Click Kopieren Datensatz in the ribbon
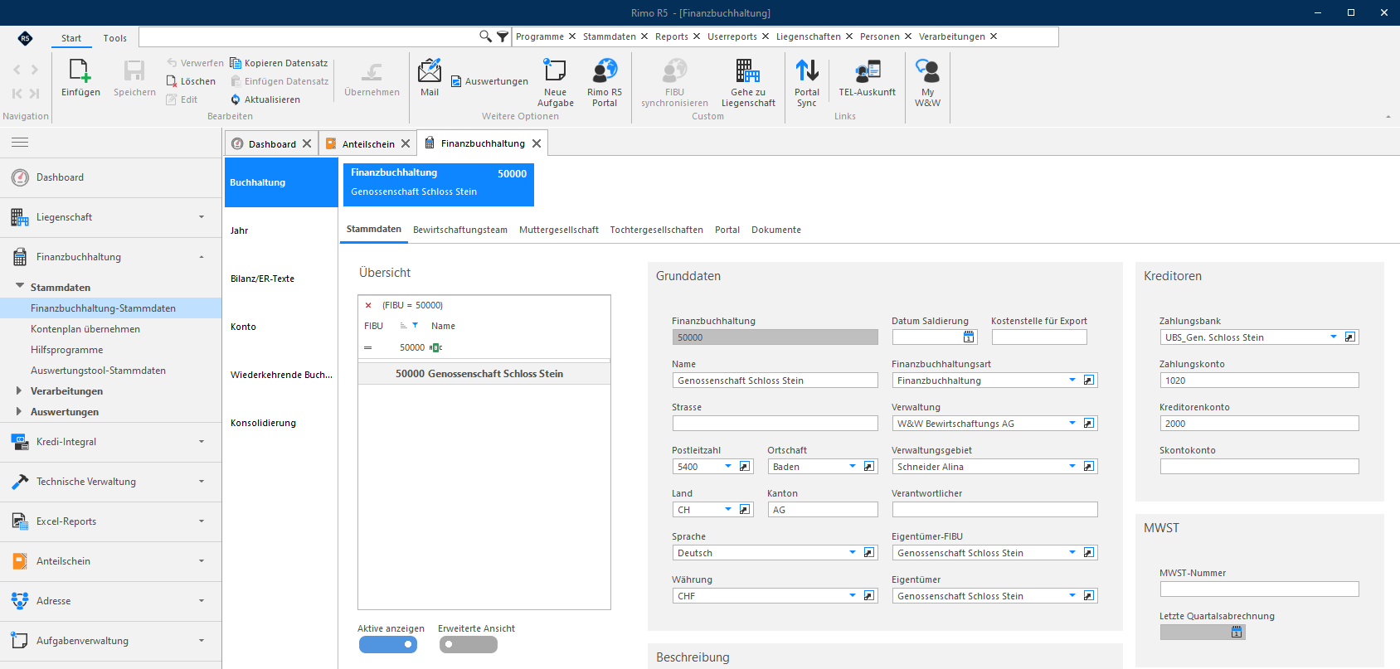The height and width of the screenshot is (669, 1400). point(279,63)
